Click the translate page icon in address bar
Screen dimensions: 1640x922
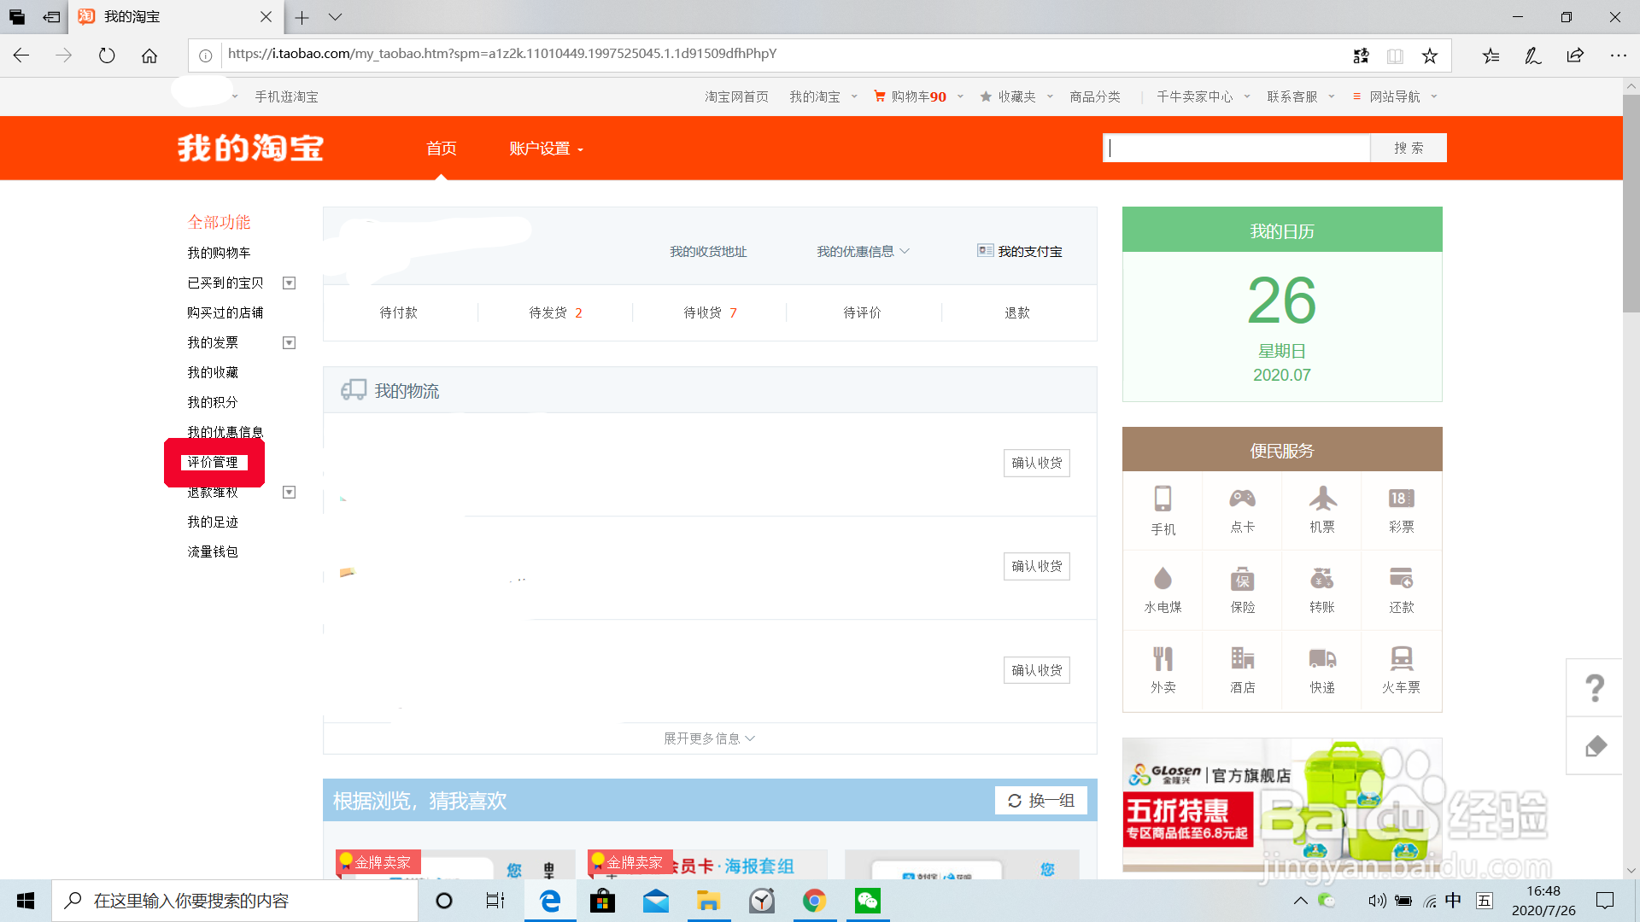tap(1361, 55)
